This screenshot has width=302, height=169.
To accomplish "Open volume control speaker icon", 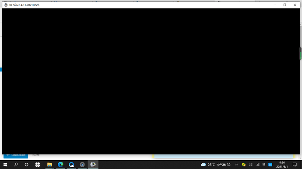I will point(251,165).
